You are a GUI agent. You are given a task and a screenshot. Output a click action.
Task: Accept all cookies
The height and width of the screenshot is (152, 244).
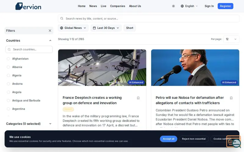coord(169,139)
